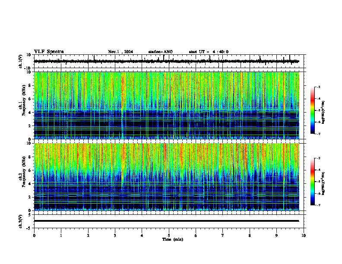Click time axis tick label "5"
342x264 pixels.
(x=169, y=236)
